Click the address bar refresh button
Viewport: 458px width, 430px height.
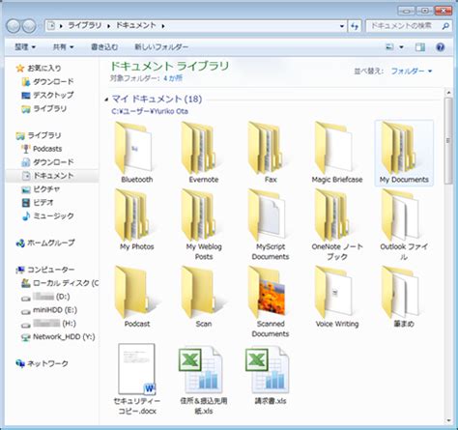[x=355, y=26]
